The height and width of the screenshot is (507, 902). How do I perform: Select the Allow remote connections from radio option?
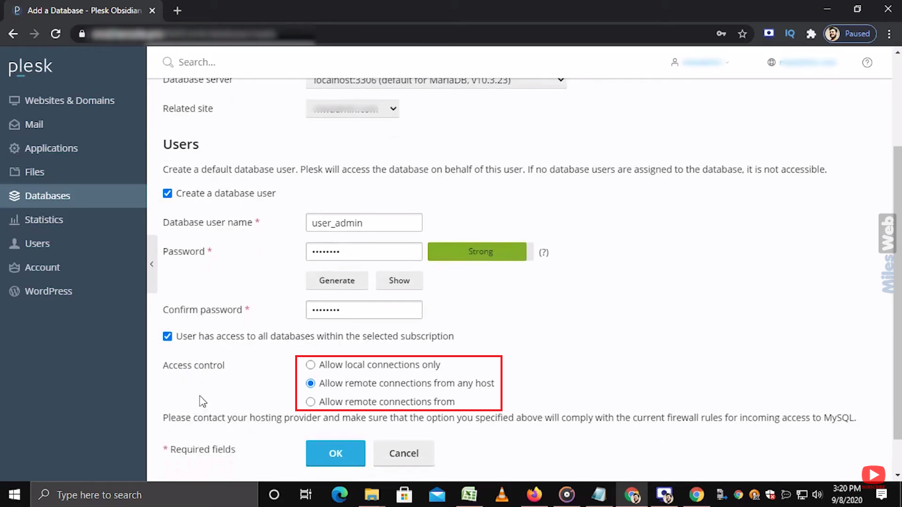(x=310, y=402)
